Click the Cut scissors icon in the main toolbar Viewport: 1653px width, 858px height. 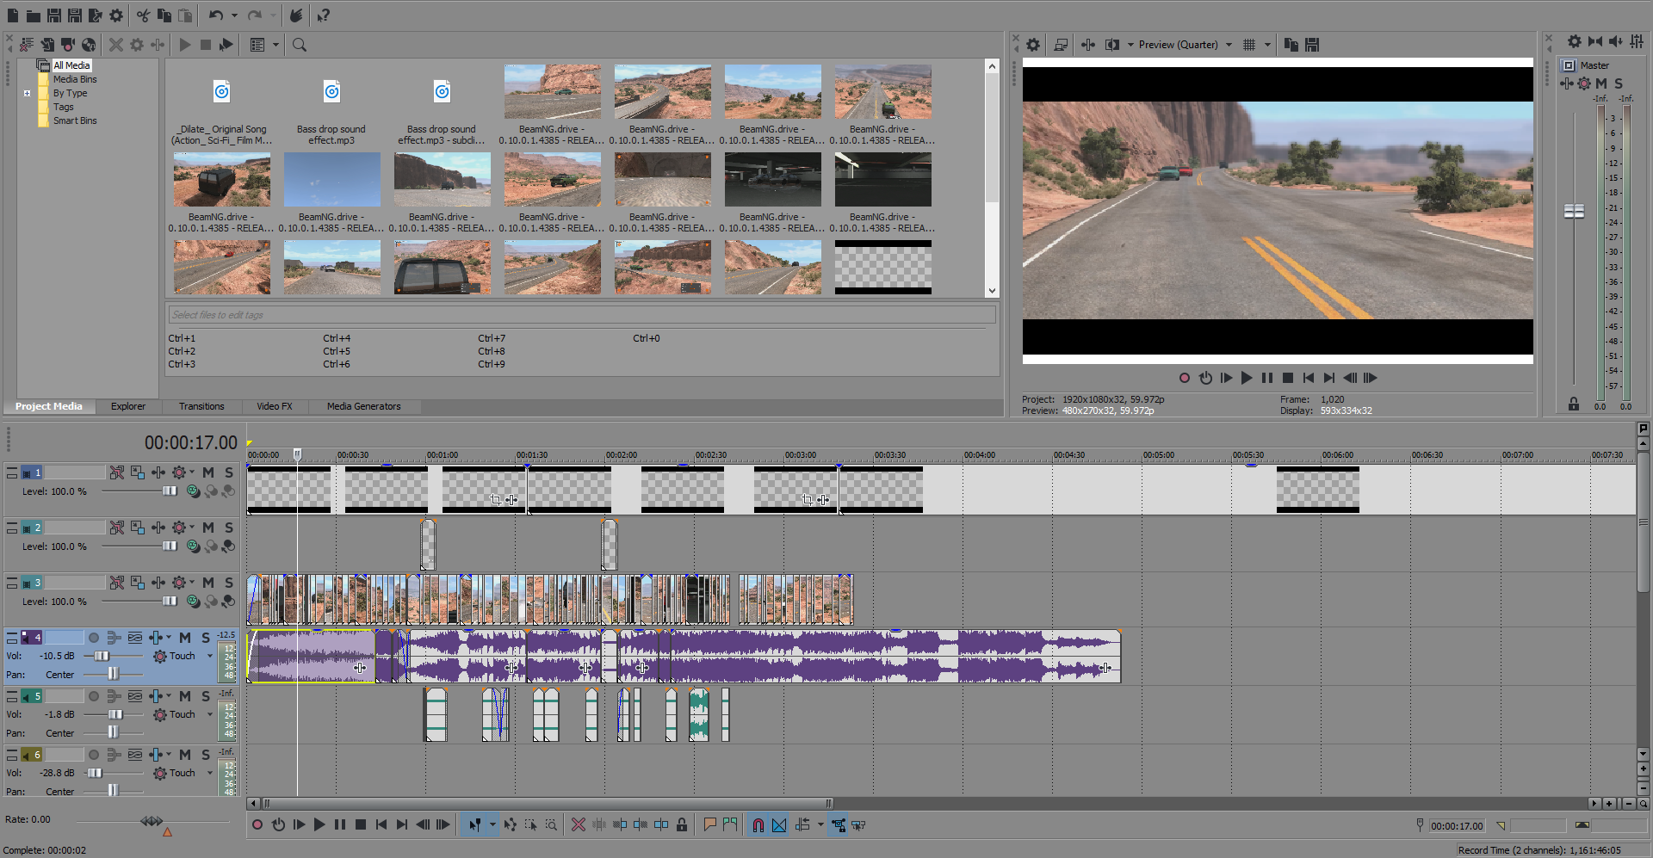tap(143, 15)
